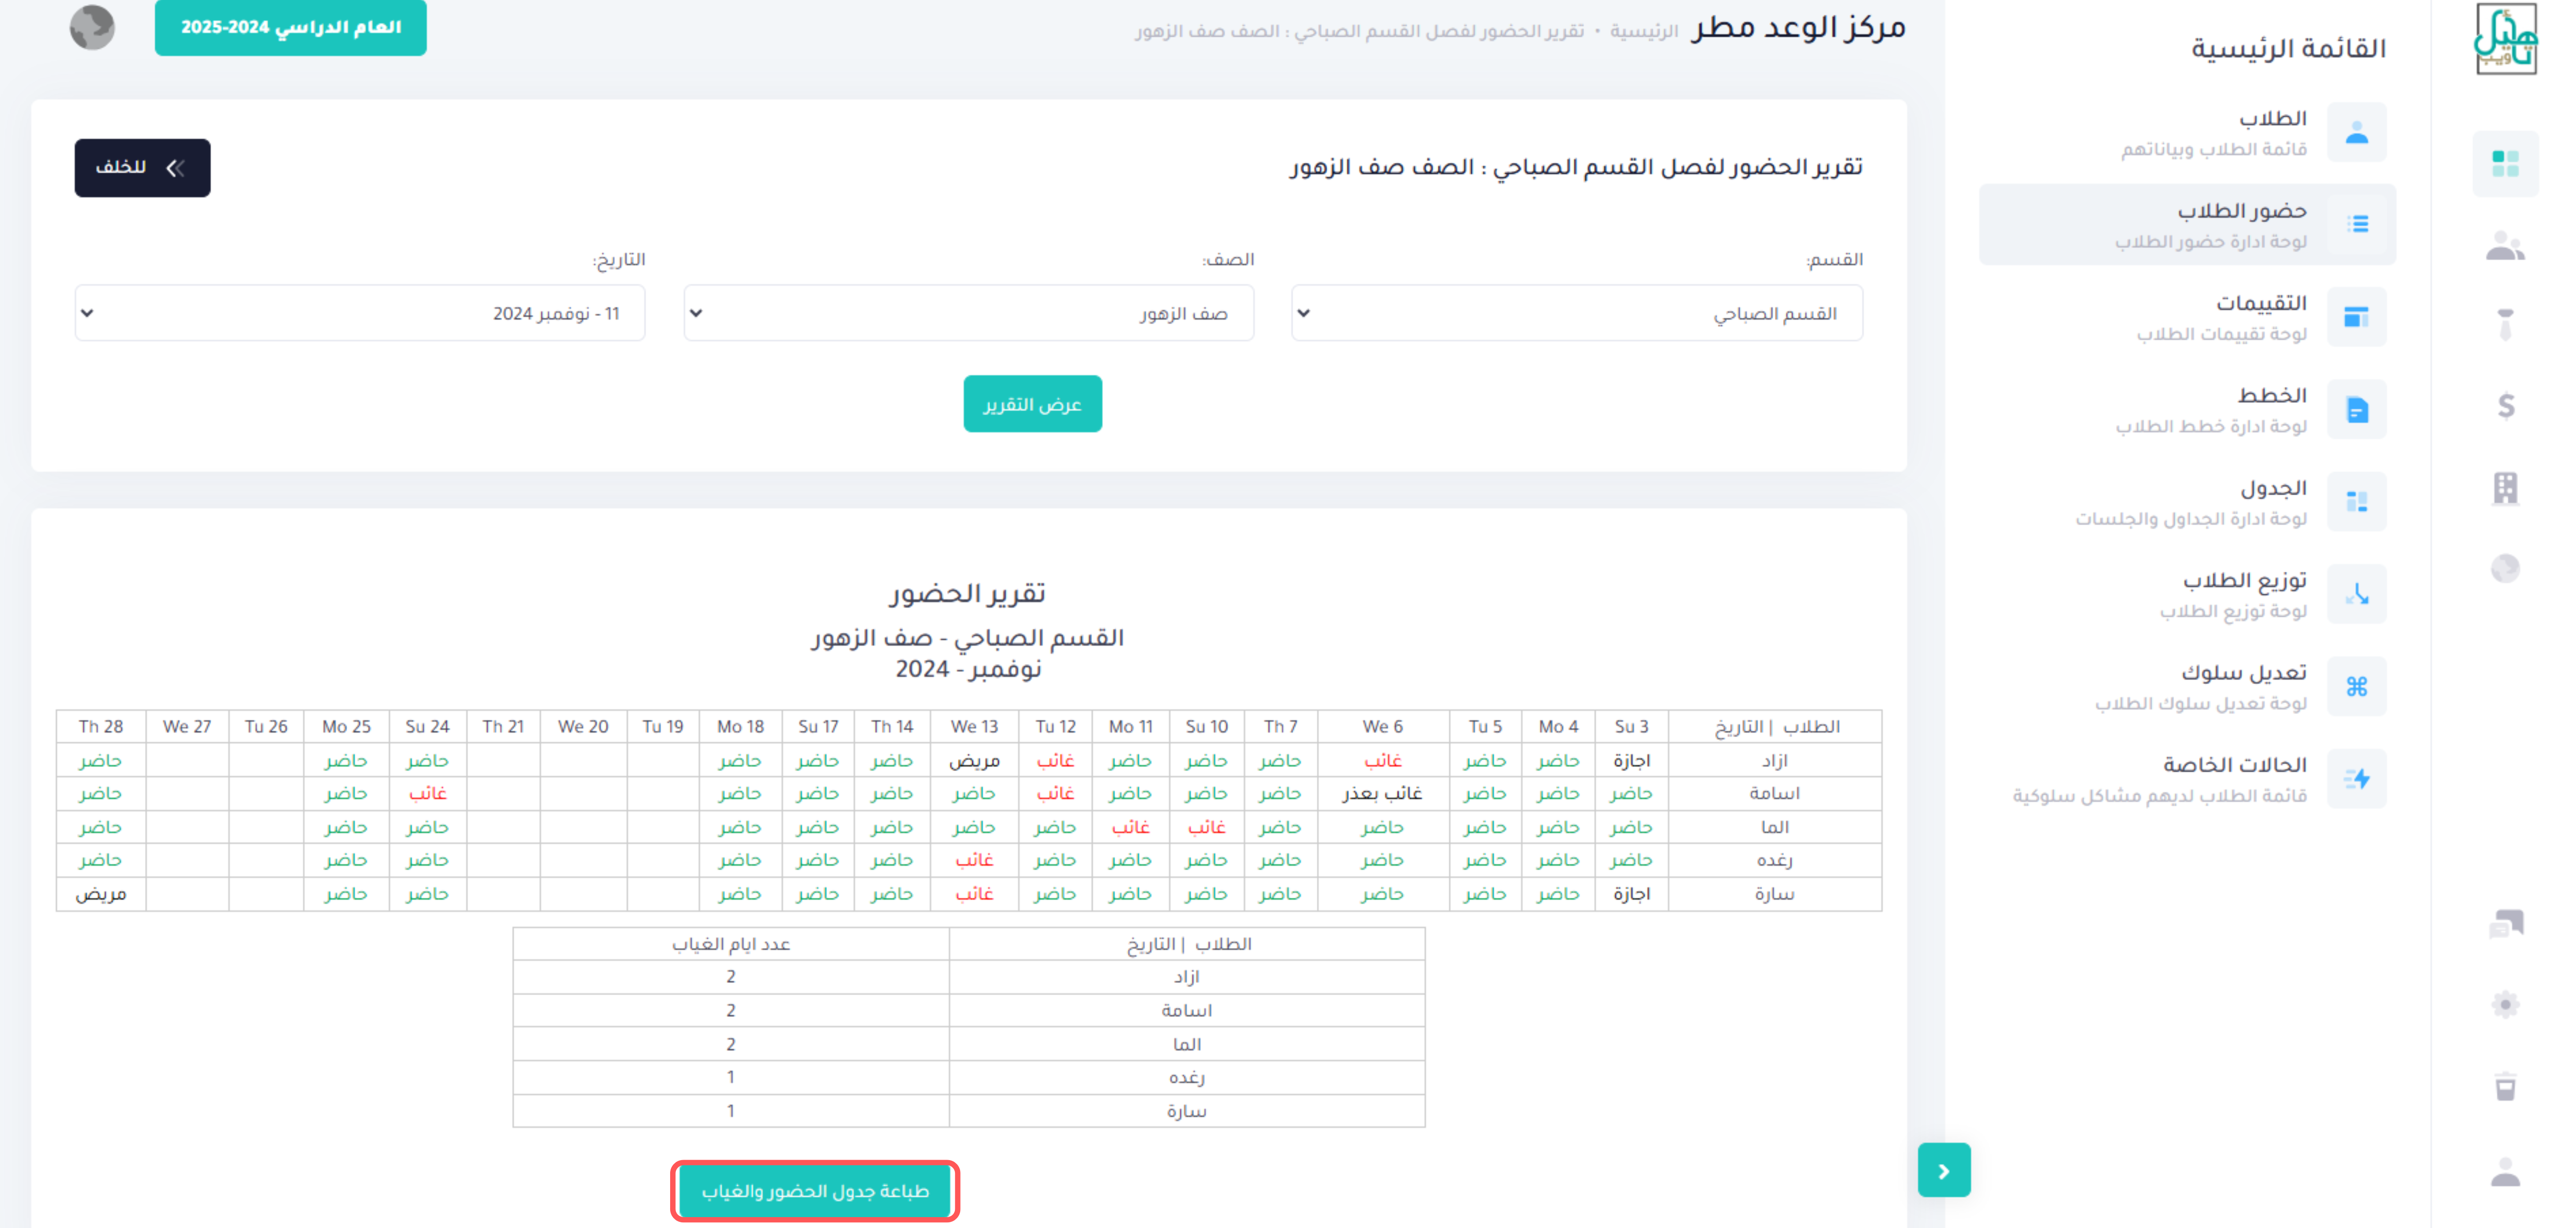This screenshot has width=2576, height=1228.
Task: Click the distribution icon beside توزيع الطلاب
Action: pyautogui.click(x=2357, y=594)
